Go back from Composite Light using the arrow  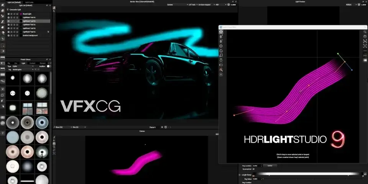point(8,10)
